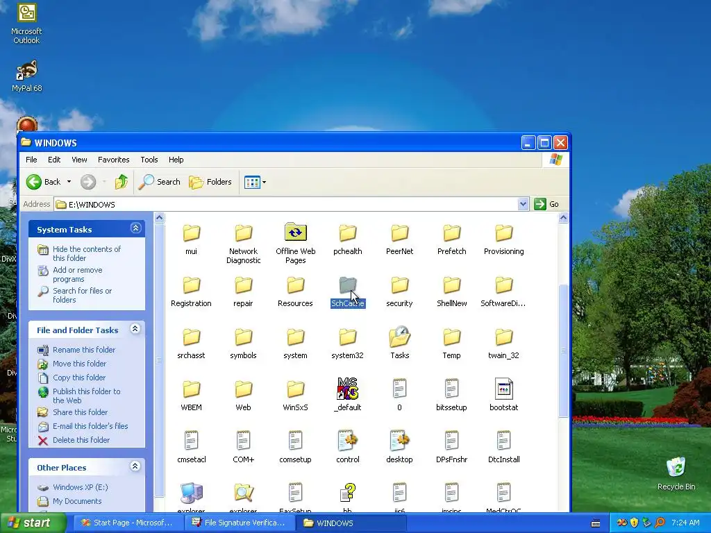Collapse the System Tasks panel
711x533 pixels.
135,228
